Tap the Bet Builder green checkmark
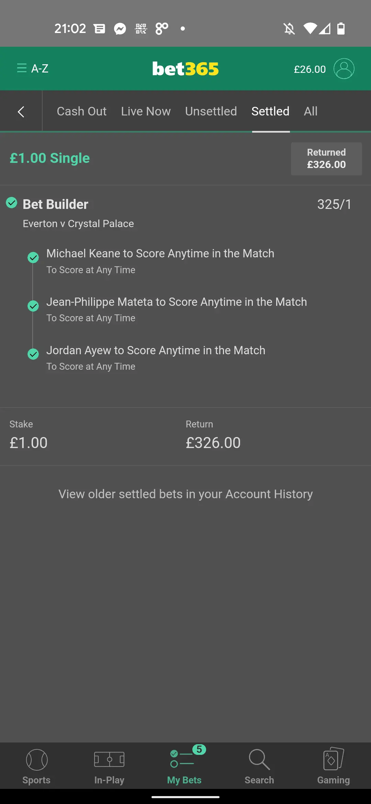371x804 pixels. coord(12,203)
